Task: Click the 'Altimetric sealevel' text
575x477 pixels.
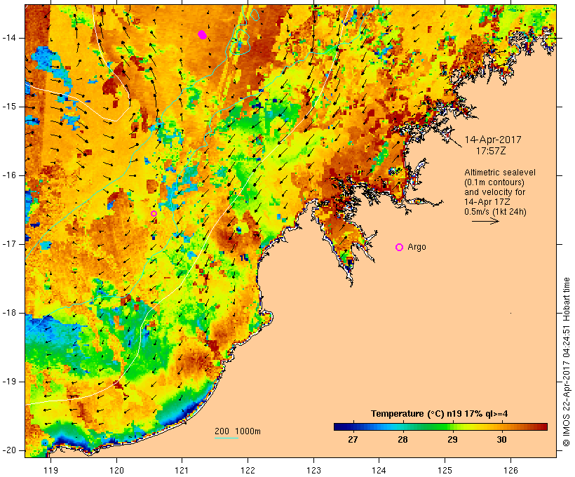Action: [500, 173]
